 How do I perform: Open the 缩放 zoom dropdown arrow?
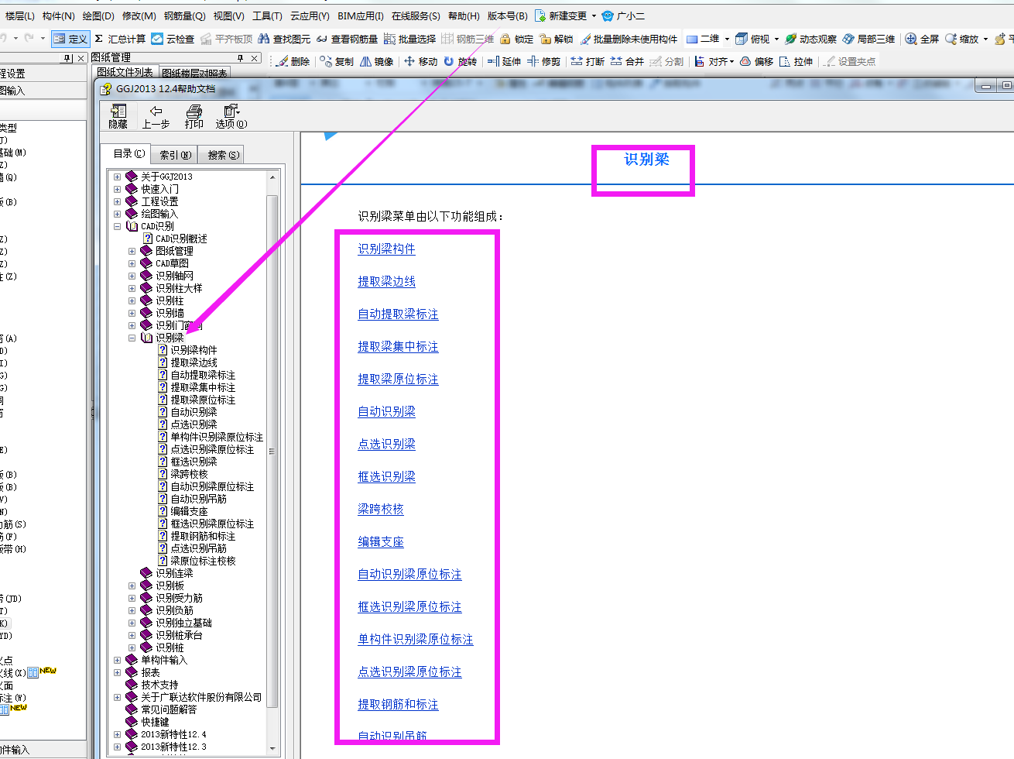click(x=985, y=39)
